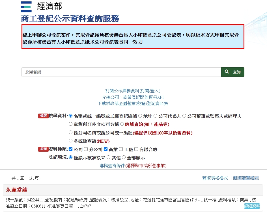Screen dimensions: 267x215
Task: Click the magnifier 查詢 search button
Action: tap(232, 72)
